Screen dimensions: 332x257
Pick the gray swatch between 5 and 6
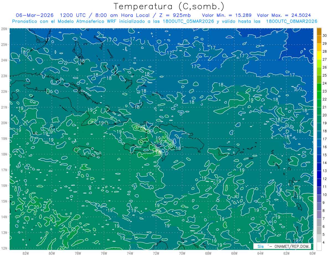tap(319, 230)
